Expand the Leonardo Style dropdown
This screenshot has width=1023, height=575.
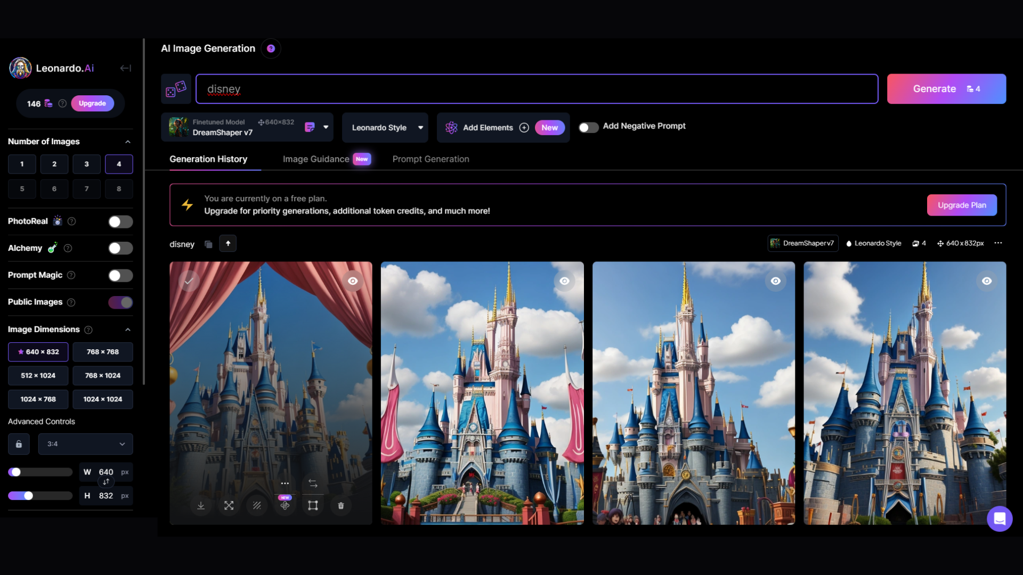[385, 128]
